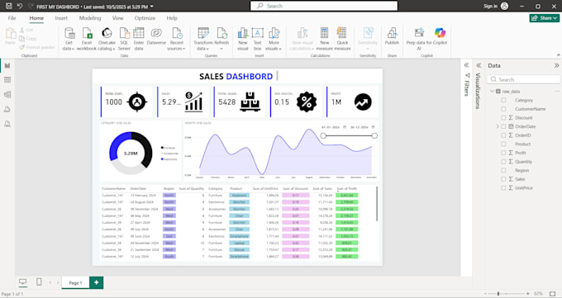The image size is (562, 298).
Task: Open the file title saved-status dropdown
Action: [x=152, y=7]
